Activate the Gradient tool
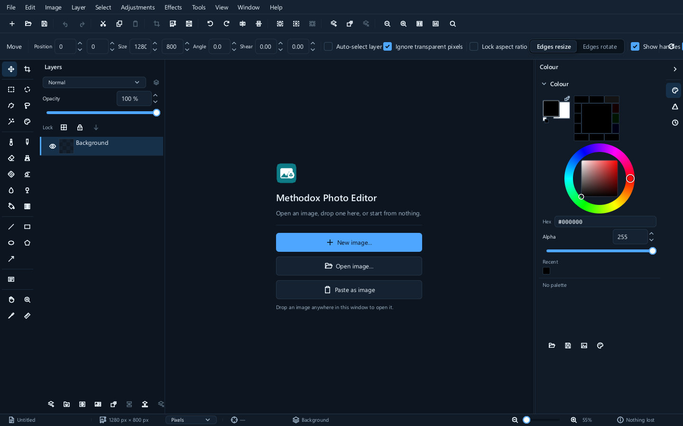Image resolution: width=683 pixels, height=426 pixels. (x=27, y=206)
